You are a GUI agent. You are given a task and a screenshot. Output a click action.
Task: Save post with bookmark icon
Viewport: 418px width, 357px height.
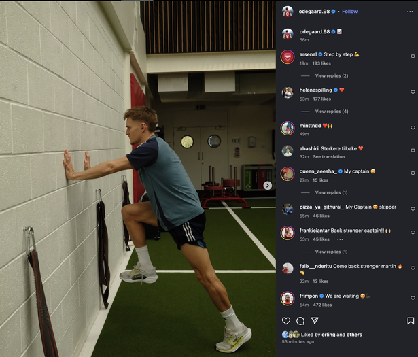(x=411, y=321)
